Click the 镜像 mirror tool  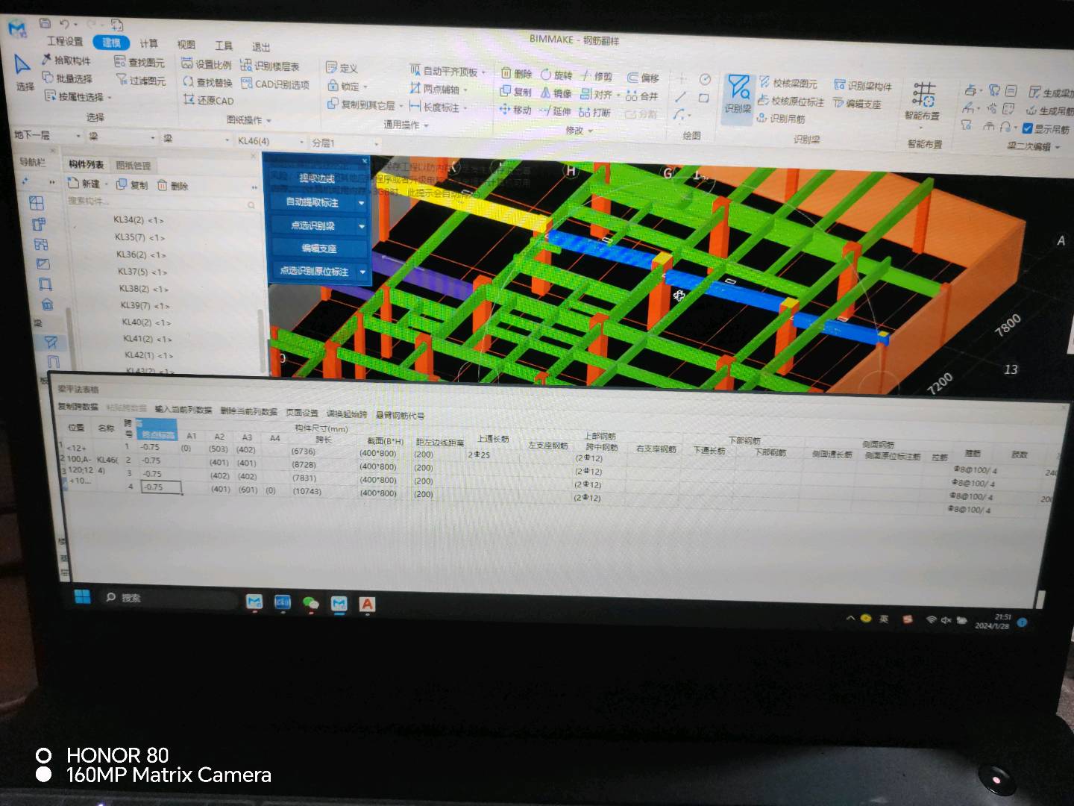556,93
